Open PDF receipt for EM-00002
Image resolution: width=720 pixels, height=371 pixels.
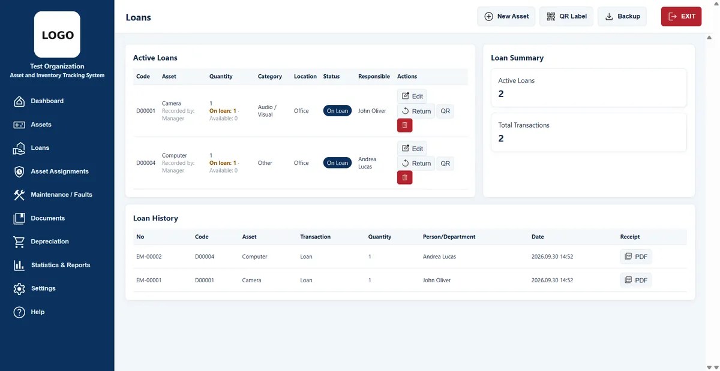(636, 257)
